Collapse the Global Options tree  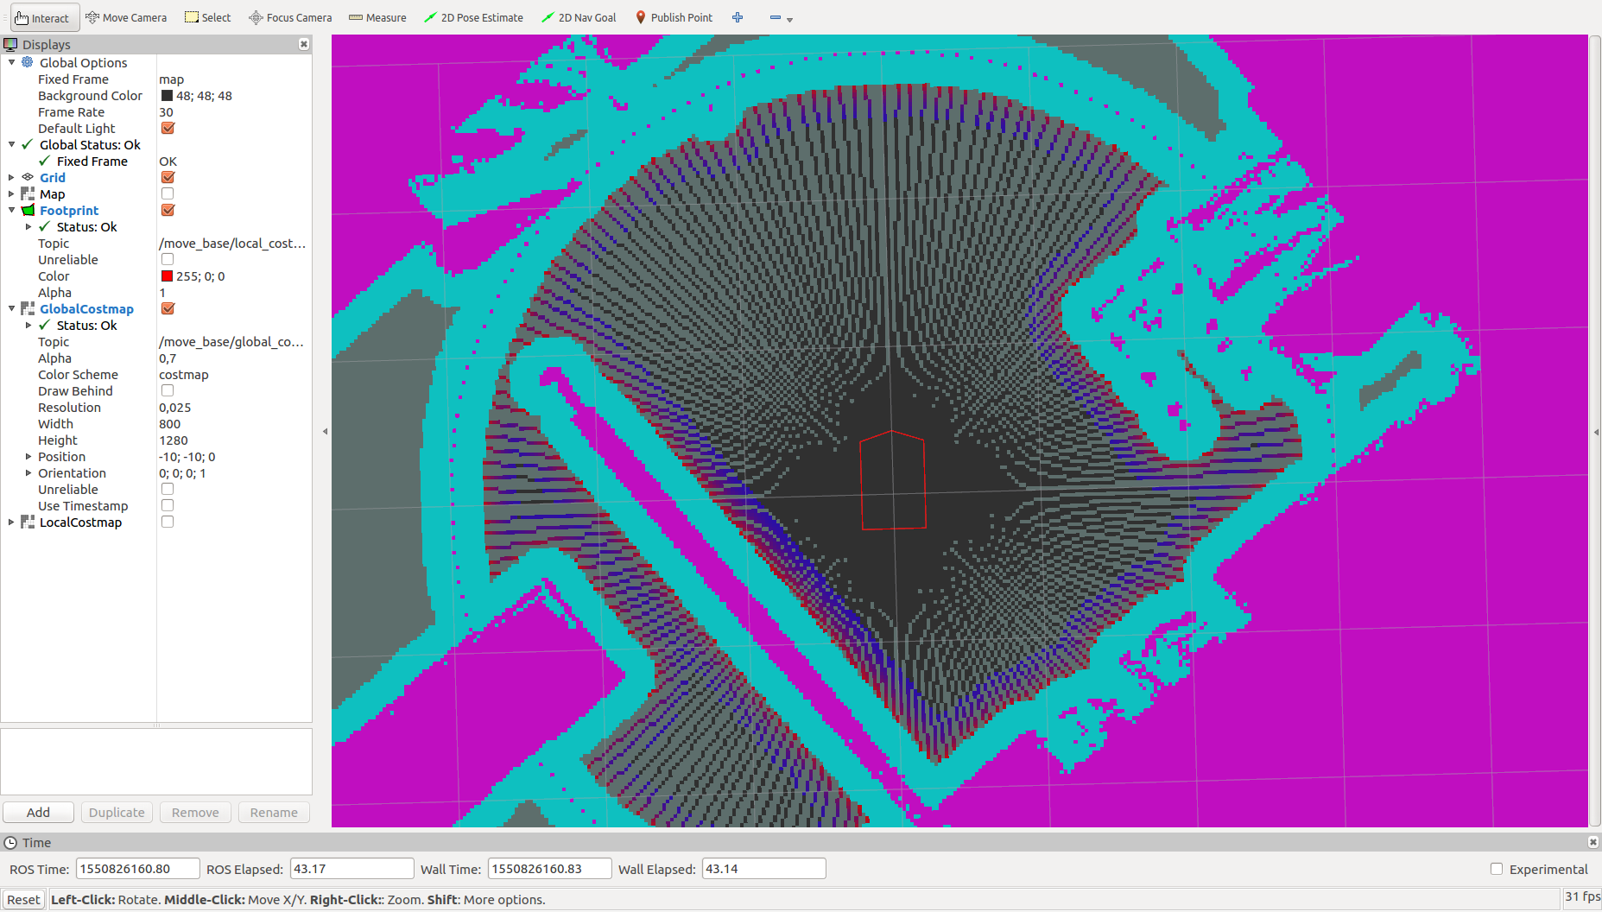[11, 62]
